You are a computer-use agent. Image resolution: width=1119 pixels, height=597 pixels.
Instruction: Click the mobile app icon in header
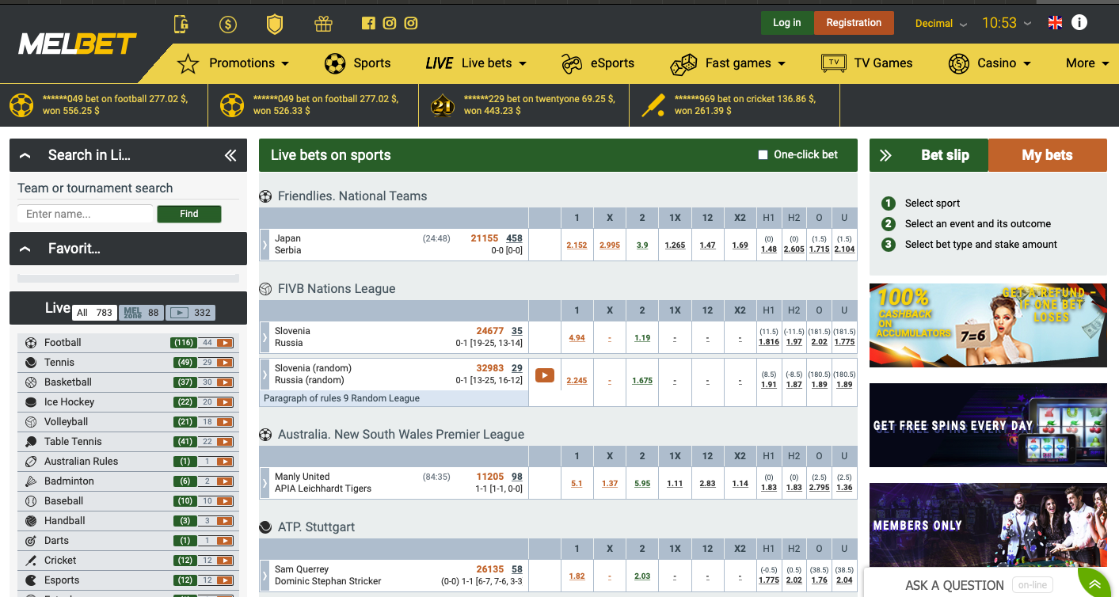(181, 25)
